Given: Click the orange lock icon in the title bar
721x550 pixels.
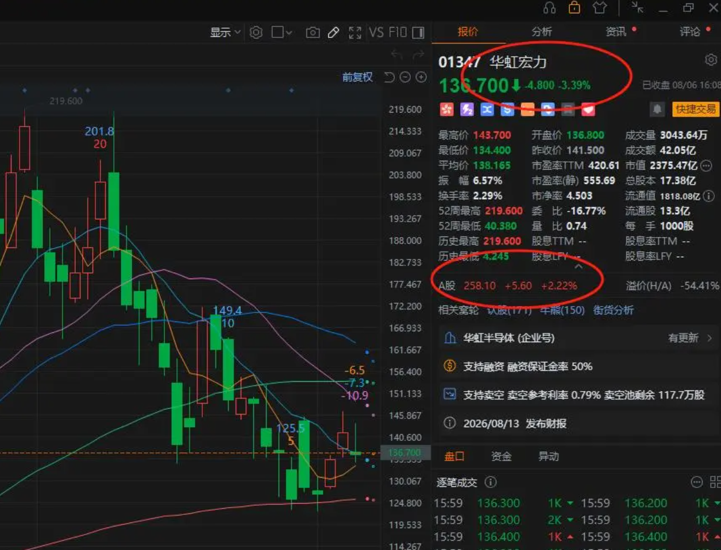Looking at the screenshot, I should tap(575, 7).
